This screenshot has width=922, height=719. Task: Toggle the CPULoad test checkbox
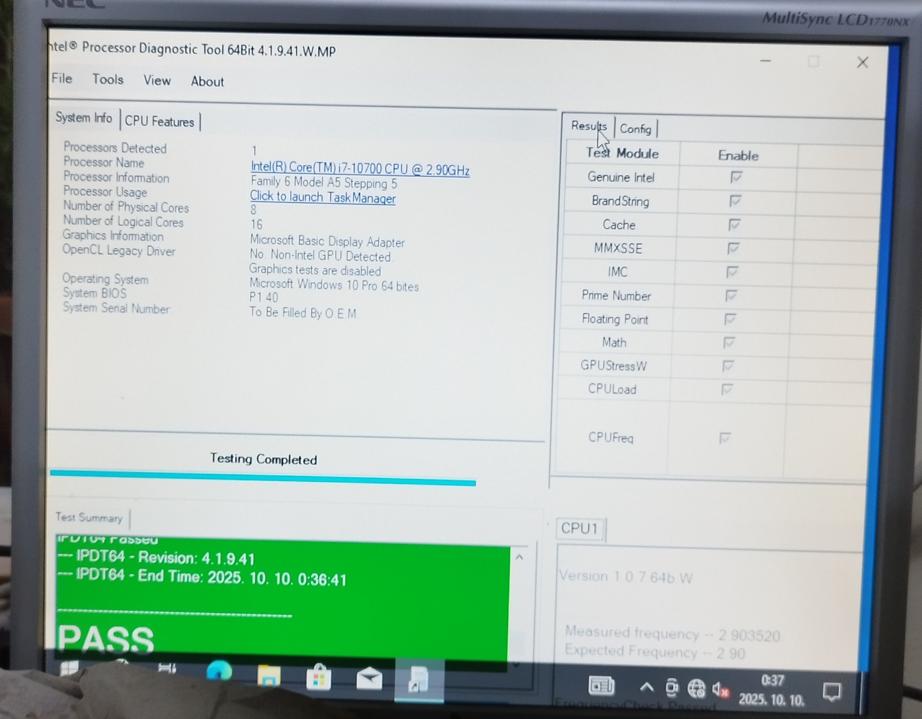[x=726, y=390]
